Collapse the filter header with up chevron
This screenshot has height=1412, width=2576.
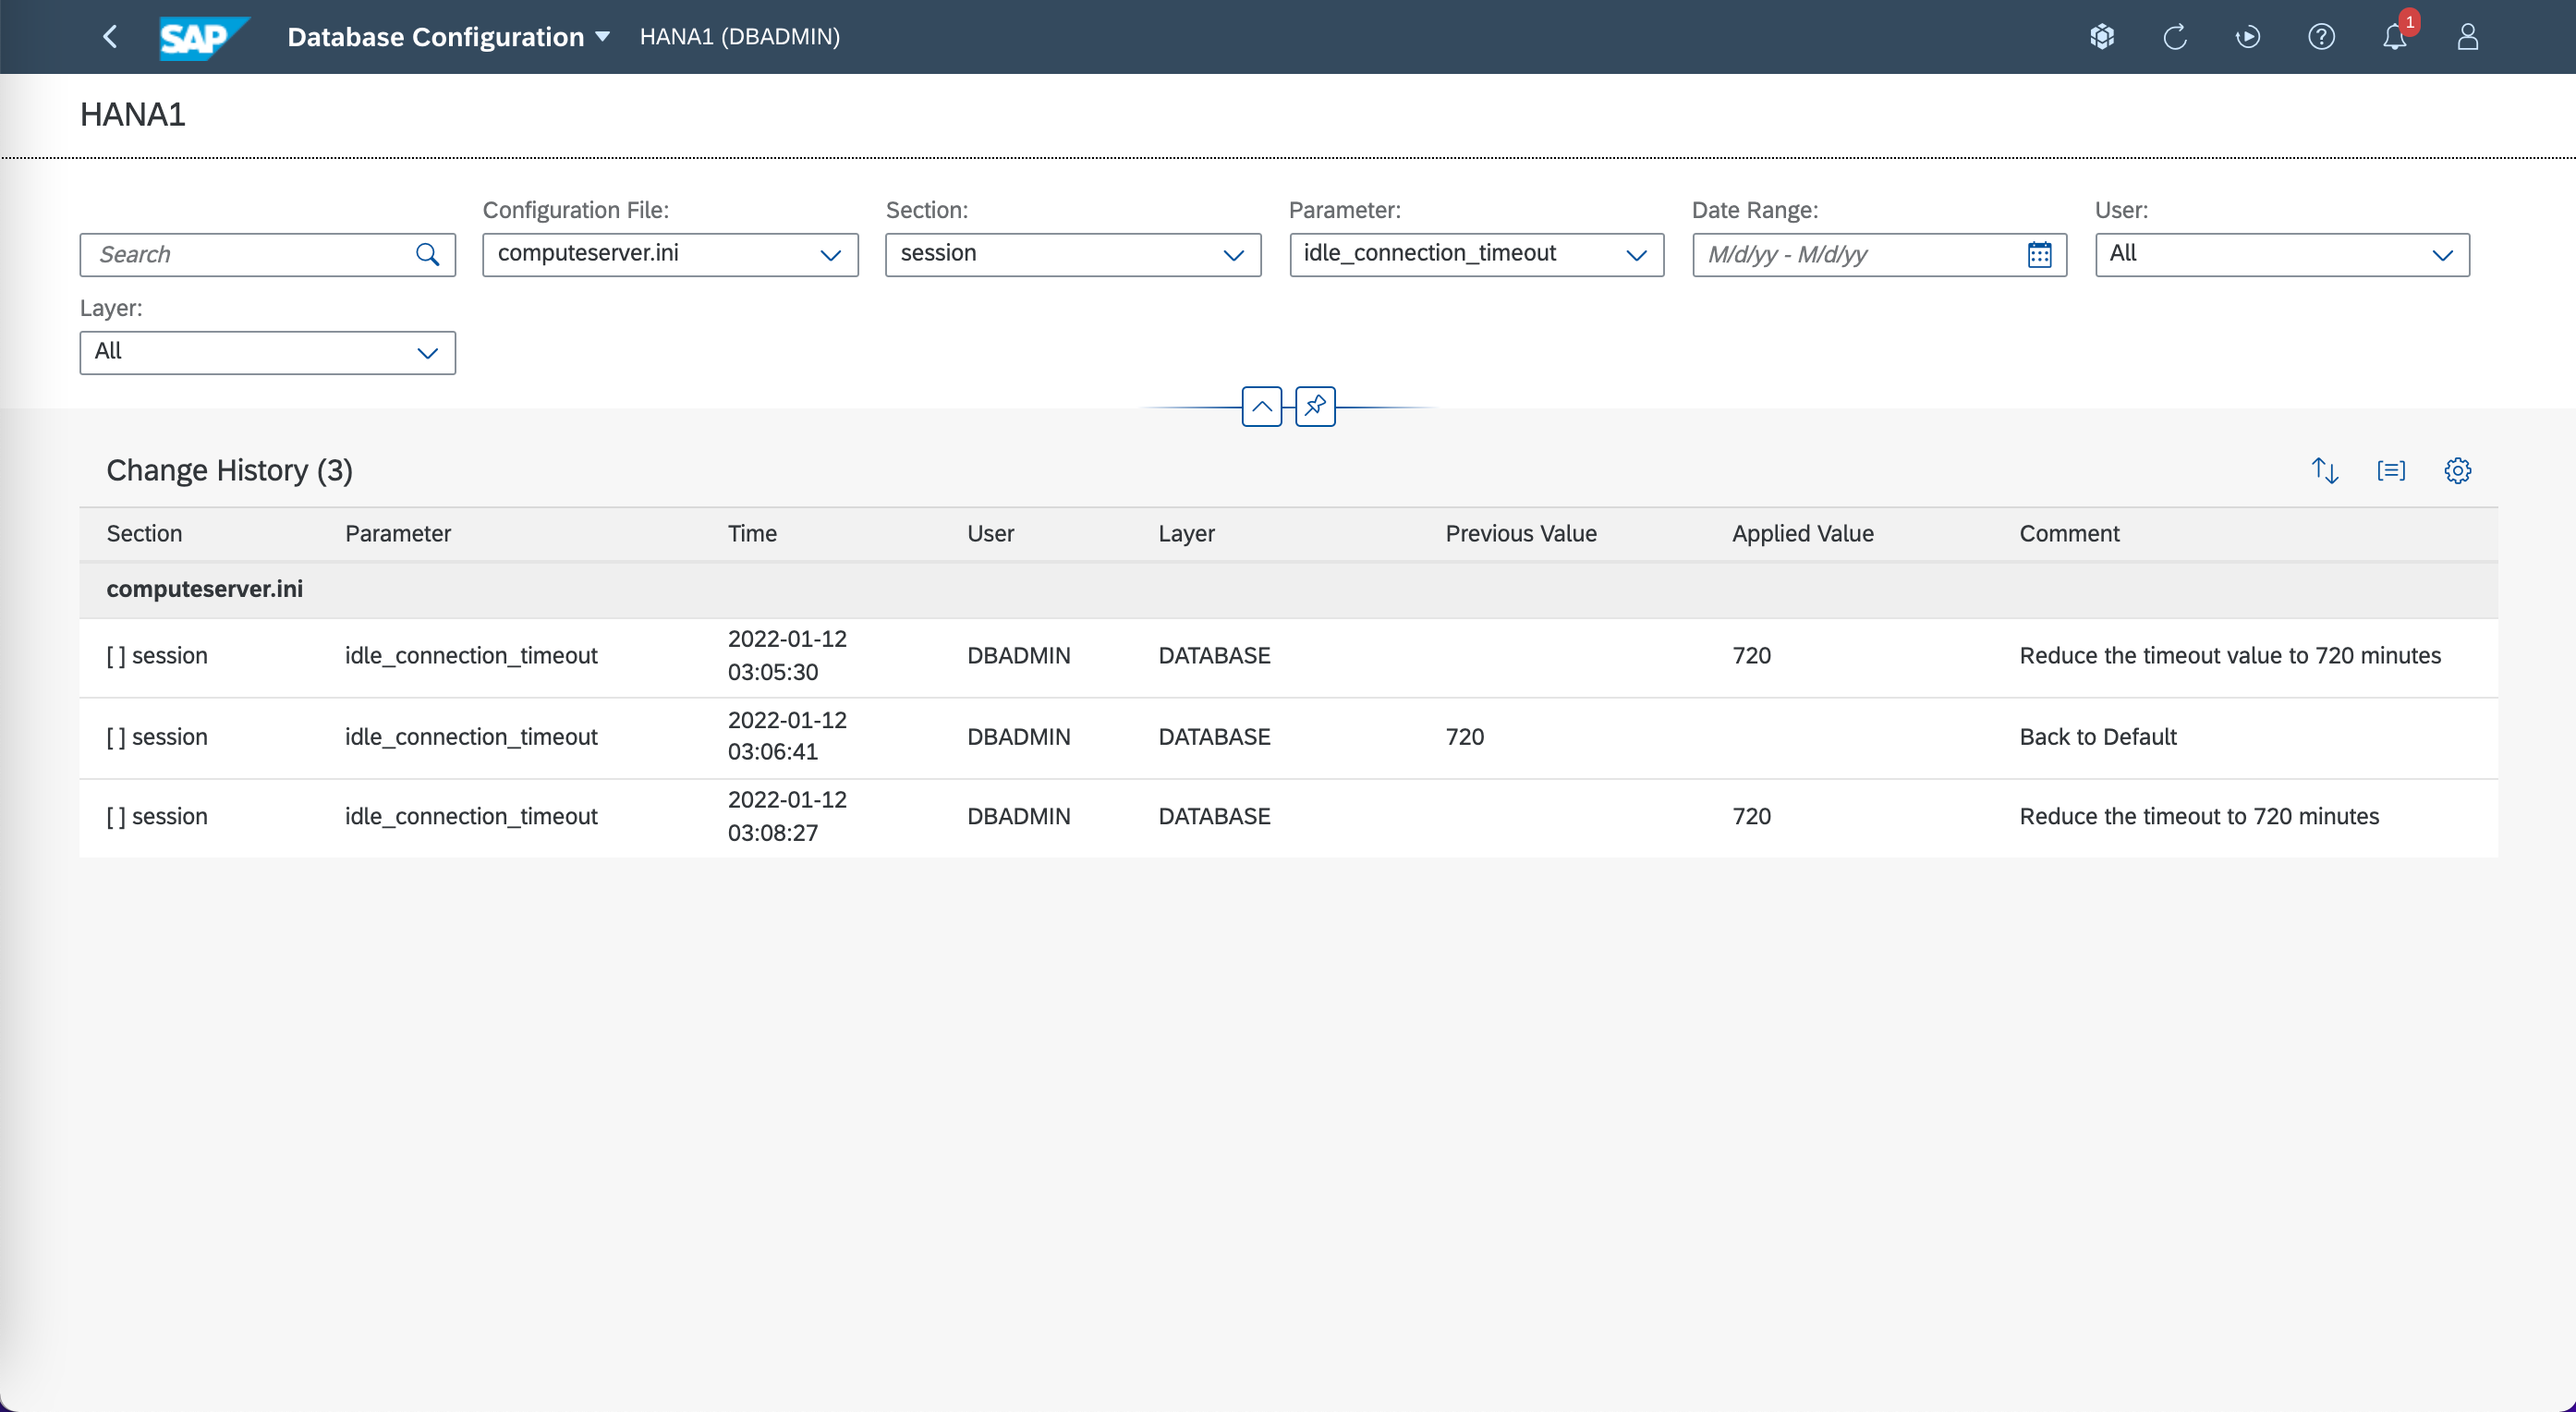point(1261,406)
